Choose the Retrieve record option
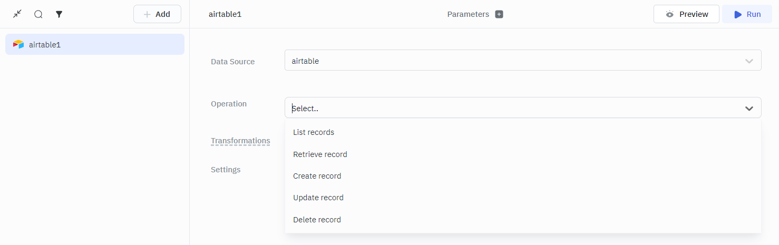Screen dimensions: 779x245 coord(320,154)
